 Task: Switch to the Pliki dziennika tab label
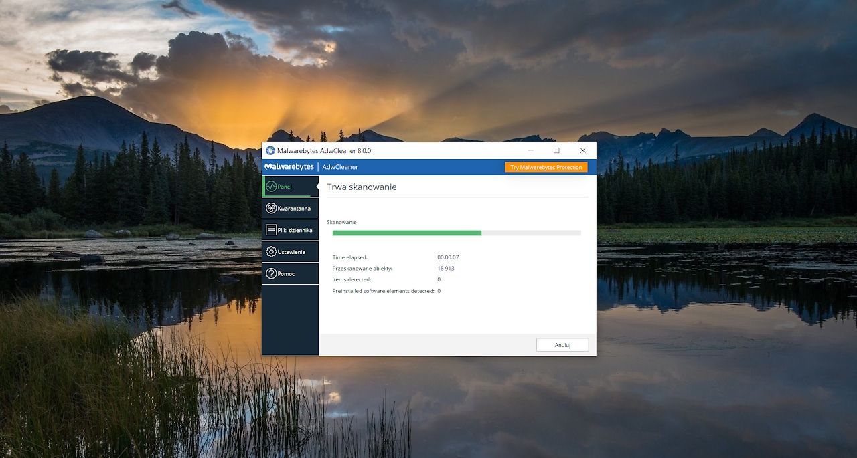click(295, 230)
